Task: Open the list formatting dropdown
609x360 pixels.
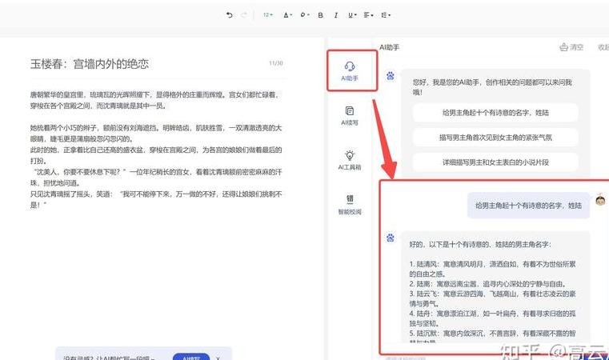Action: click(386, 15)
